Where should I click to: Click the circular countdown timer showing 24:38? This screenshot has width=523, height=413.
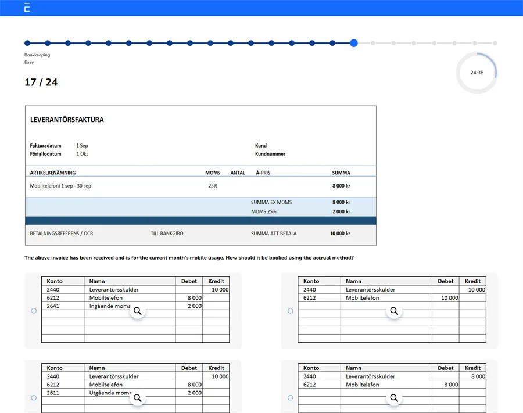pyautogui.click(x=477, y=73)
